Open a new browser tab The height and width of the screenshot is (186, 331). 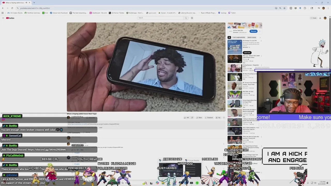(34, 3)
